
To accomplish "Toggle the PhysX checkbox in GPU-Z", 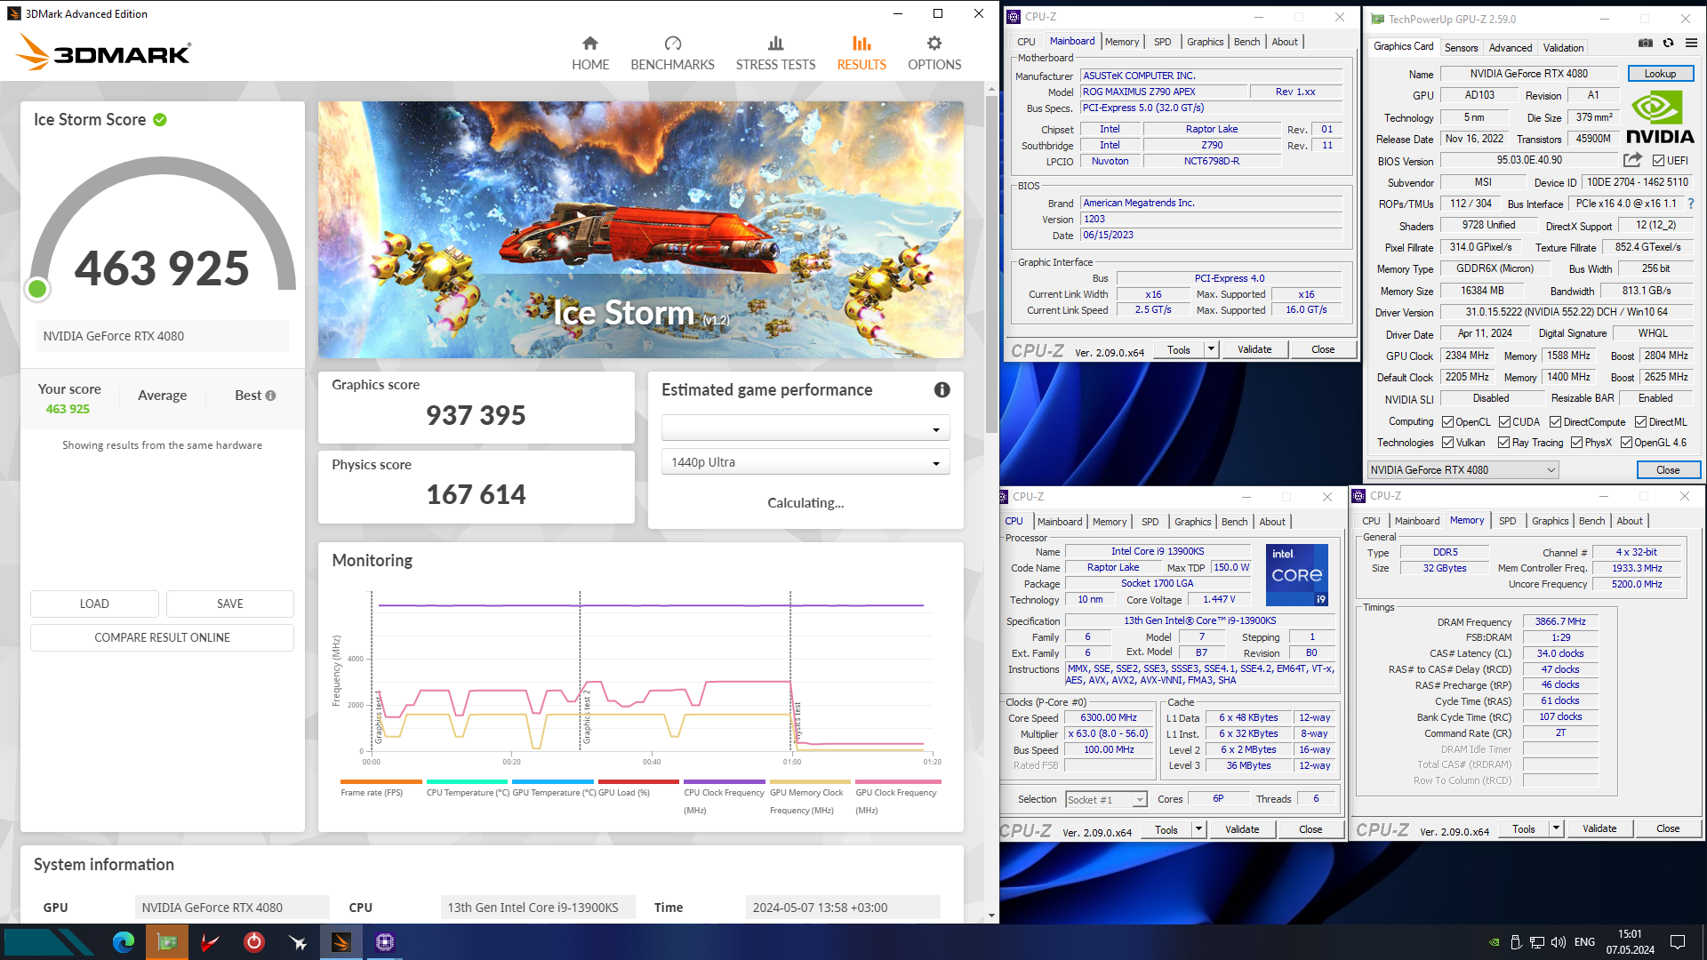I will 1576,443.
